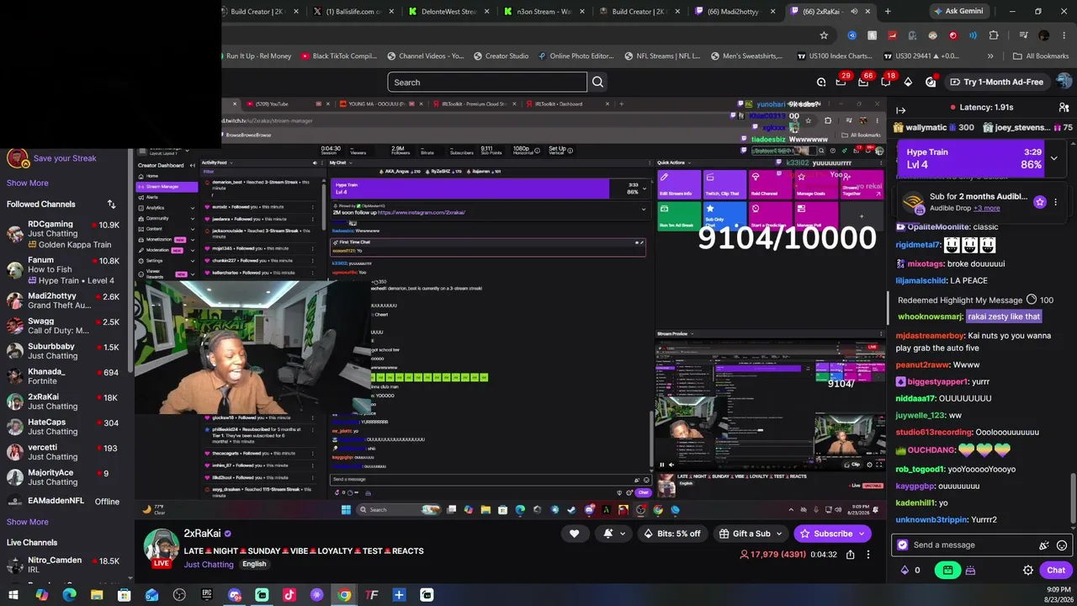Viewport: 1077px width, 606px height.
Task: Click the Windows Start button
Action: tap(13, 595)
